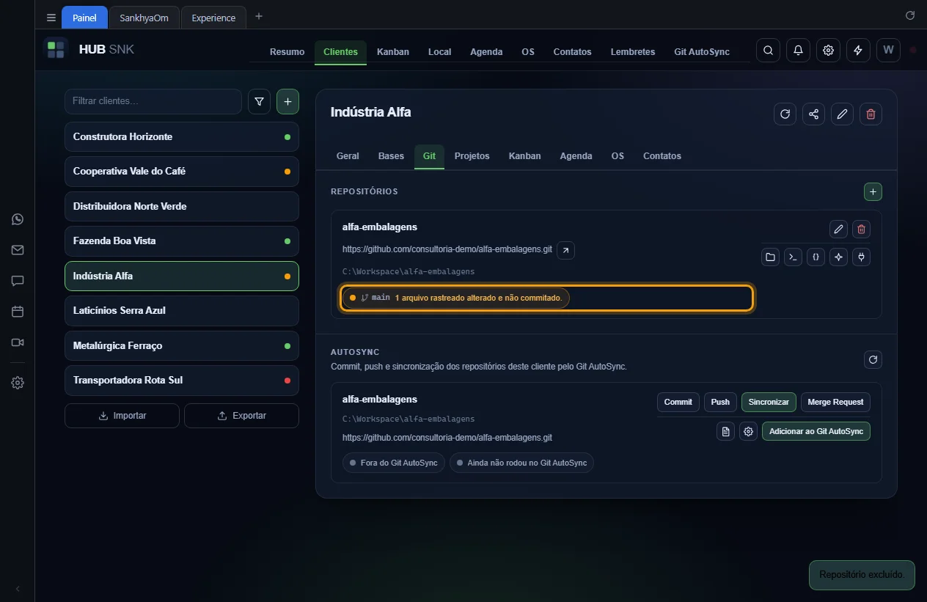The image size is (927, 602).
Task: Open the mail icon in sidebar
Action: pyautogui.click(x=18, y=250)
